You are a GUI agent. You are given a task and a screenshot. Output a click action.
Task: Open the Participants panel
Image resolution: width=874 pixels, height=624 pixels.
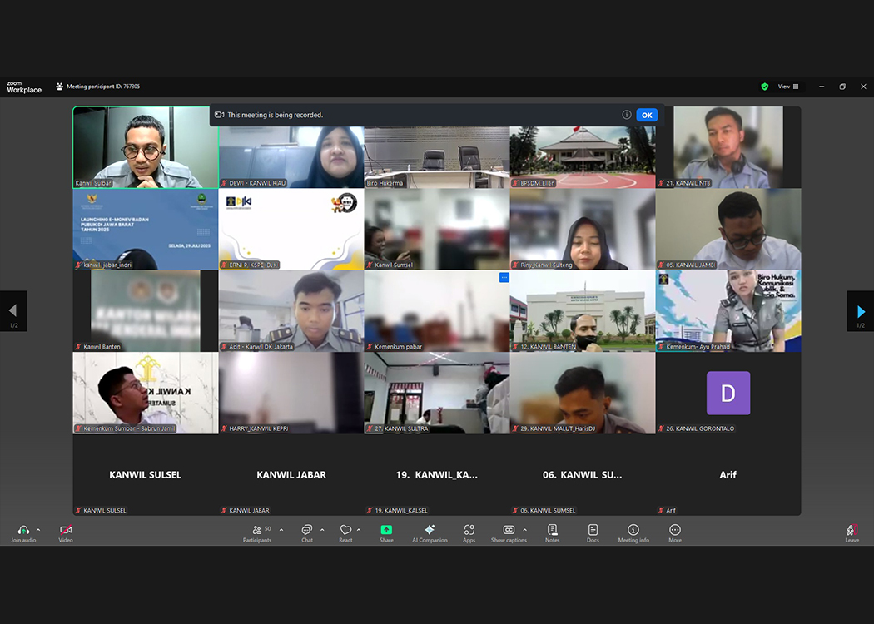257,531
